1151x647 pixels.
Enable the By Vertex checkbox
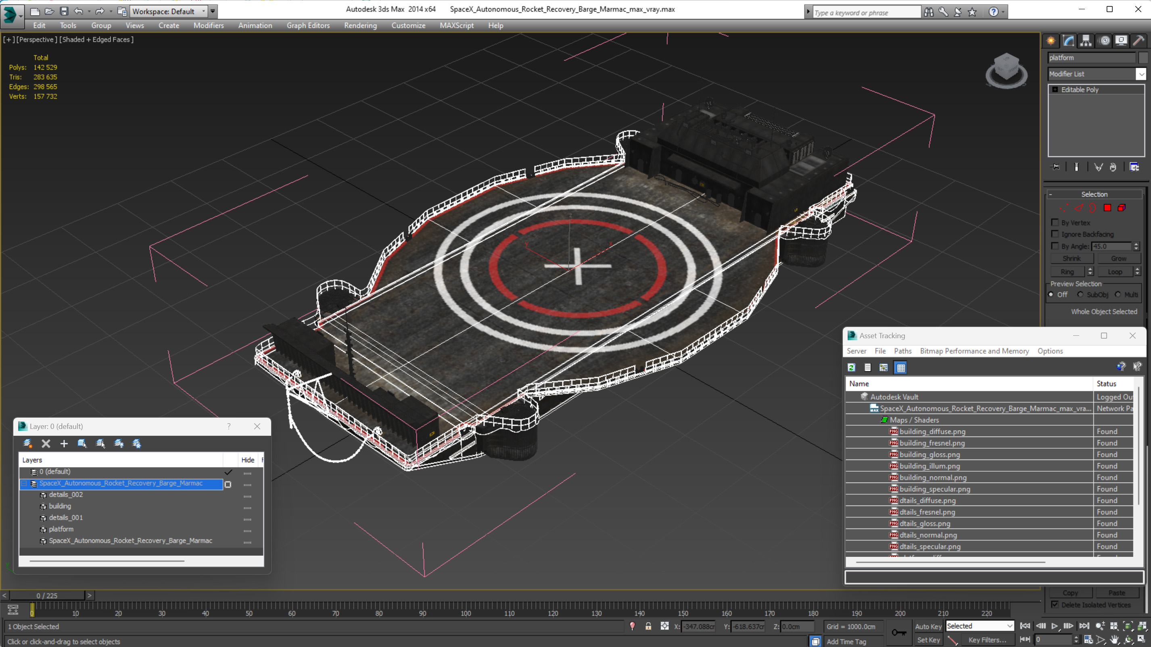tap(1055, 223)
